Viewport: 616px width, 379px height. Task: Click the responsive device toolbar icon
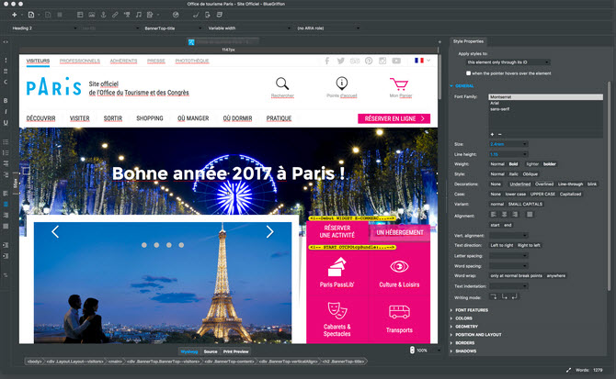208,15
